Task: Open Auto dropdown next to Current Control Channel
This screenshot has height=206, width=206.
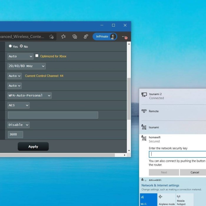Action: pyautogui.click(x=15, y=76)
